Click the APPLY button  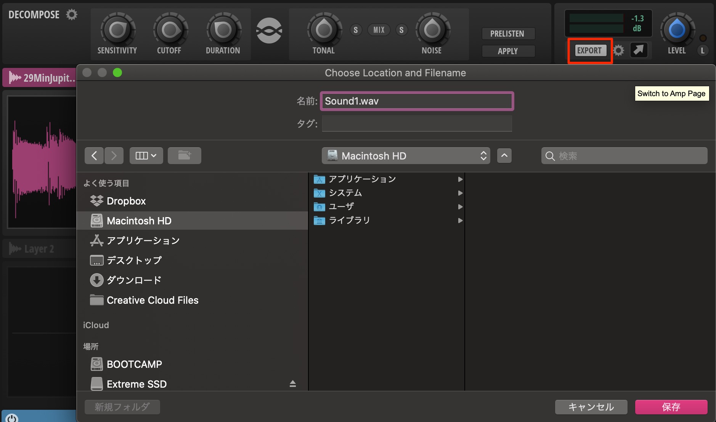[x=508, y=51]
